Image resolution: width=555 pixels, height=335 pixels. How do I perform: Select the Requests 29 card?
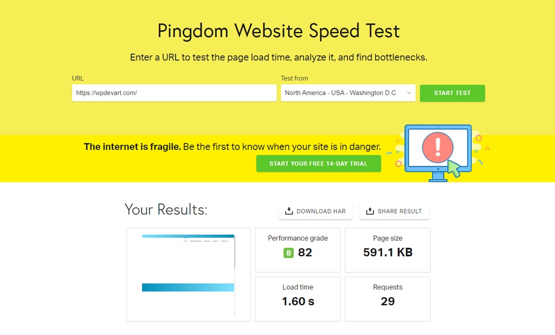pyautogui.click(x=387, y=299)
